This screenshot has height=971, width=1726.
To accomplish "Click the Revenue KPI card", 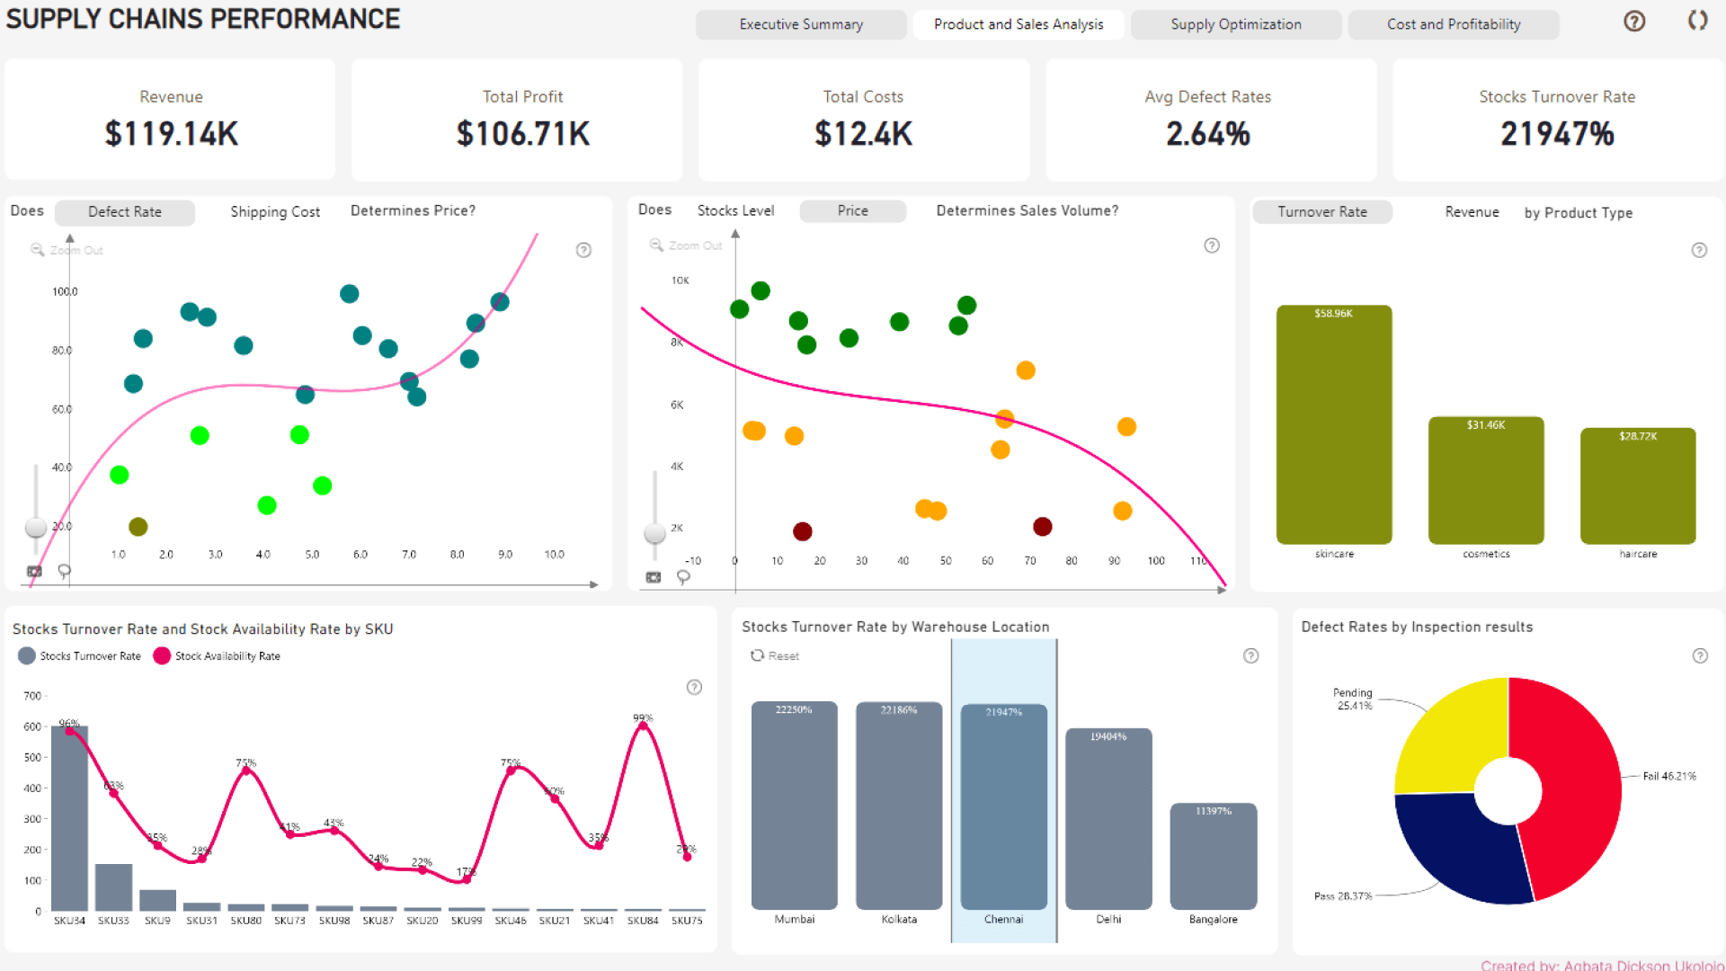I will 171,120.
